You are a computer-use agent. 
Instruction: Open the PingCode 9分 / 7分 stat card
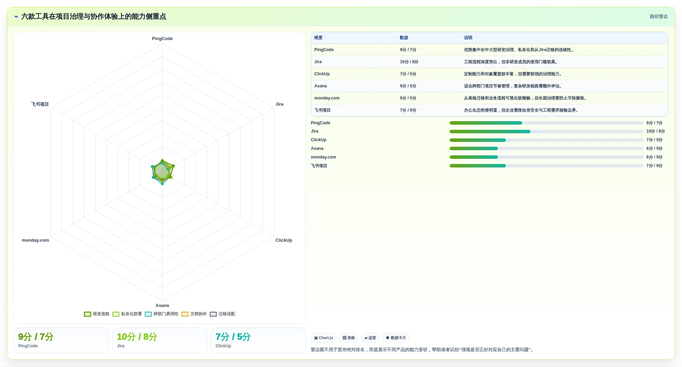[61, 340]
